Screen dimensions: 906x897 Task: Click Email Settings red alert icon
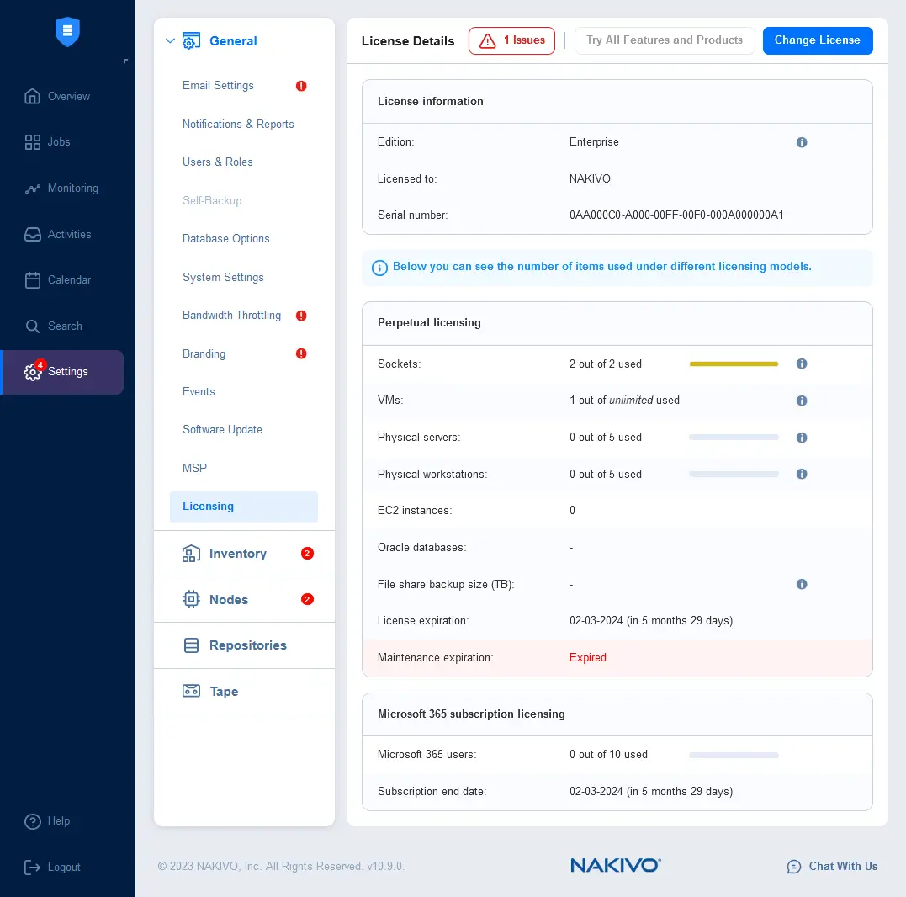(301, 86)
